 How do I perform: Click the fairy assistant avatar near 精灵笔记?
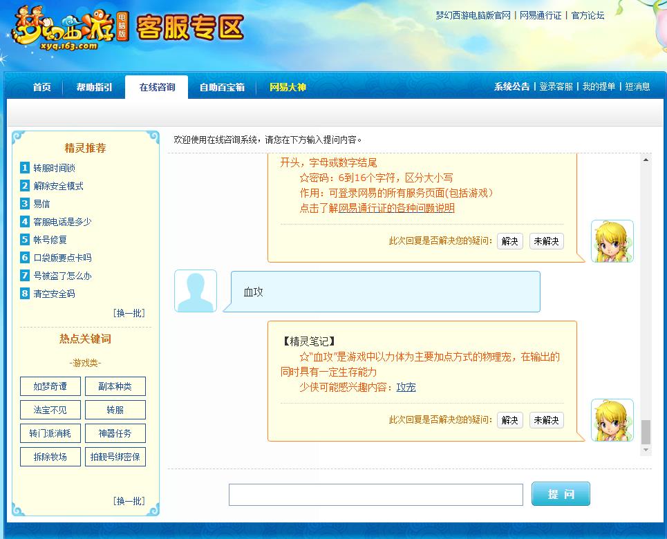612,419
